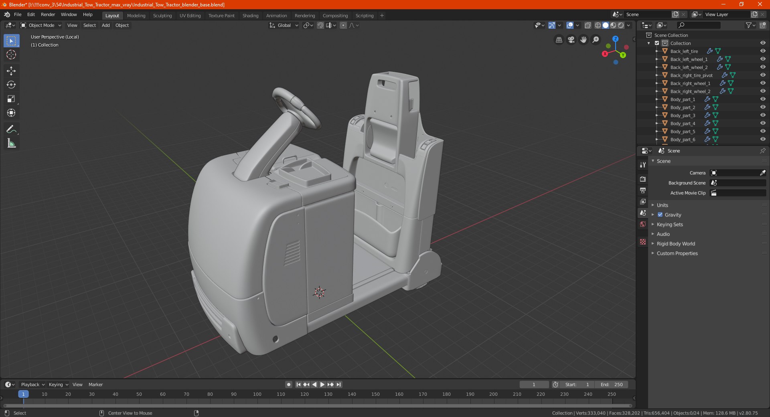This screenshot has width=770, height=417.
Task: Hide Back_left_tire with its eye icon
Action: coord(763,51)
